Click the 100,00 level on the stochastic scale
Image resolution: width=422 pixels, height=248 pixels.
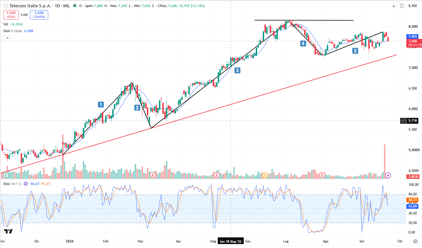click(414, 185)
